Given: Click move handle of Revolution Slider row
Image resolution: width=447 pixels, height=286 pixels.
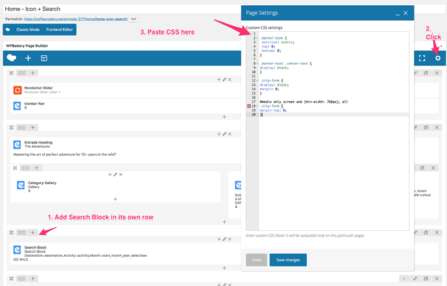Looking at the screenshot, I should [12, 73].
